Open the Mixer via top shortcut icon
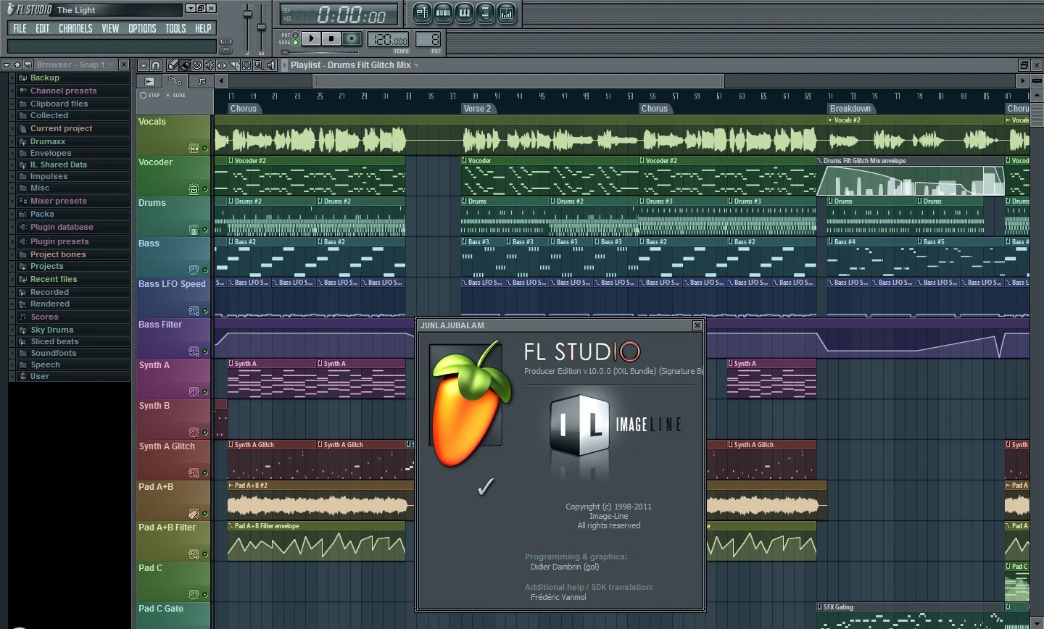The image size is (1044, 629). coord(507,13)
